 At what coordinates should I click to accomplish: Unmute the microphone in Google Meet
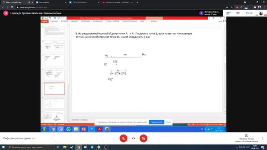tap(123, 138)
